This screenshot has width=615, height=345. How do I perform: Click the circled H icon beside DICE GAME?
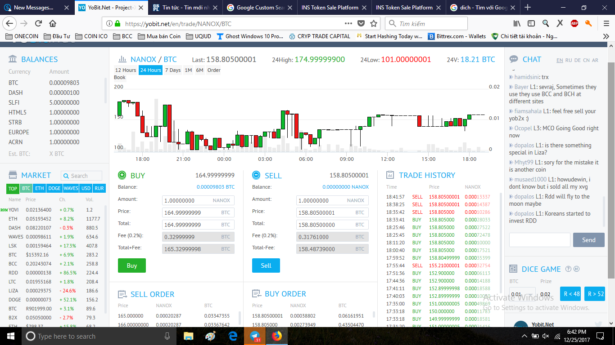(x=577, y=269)
